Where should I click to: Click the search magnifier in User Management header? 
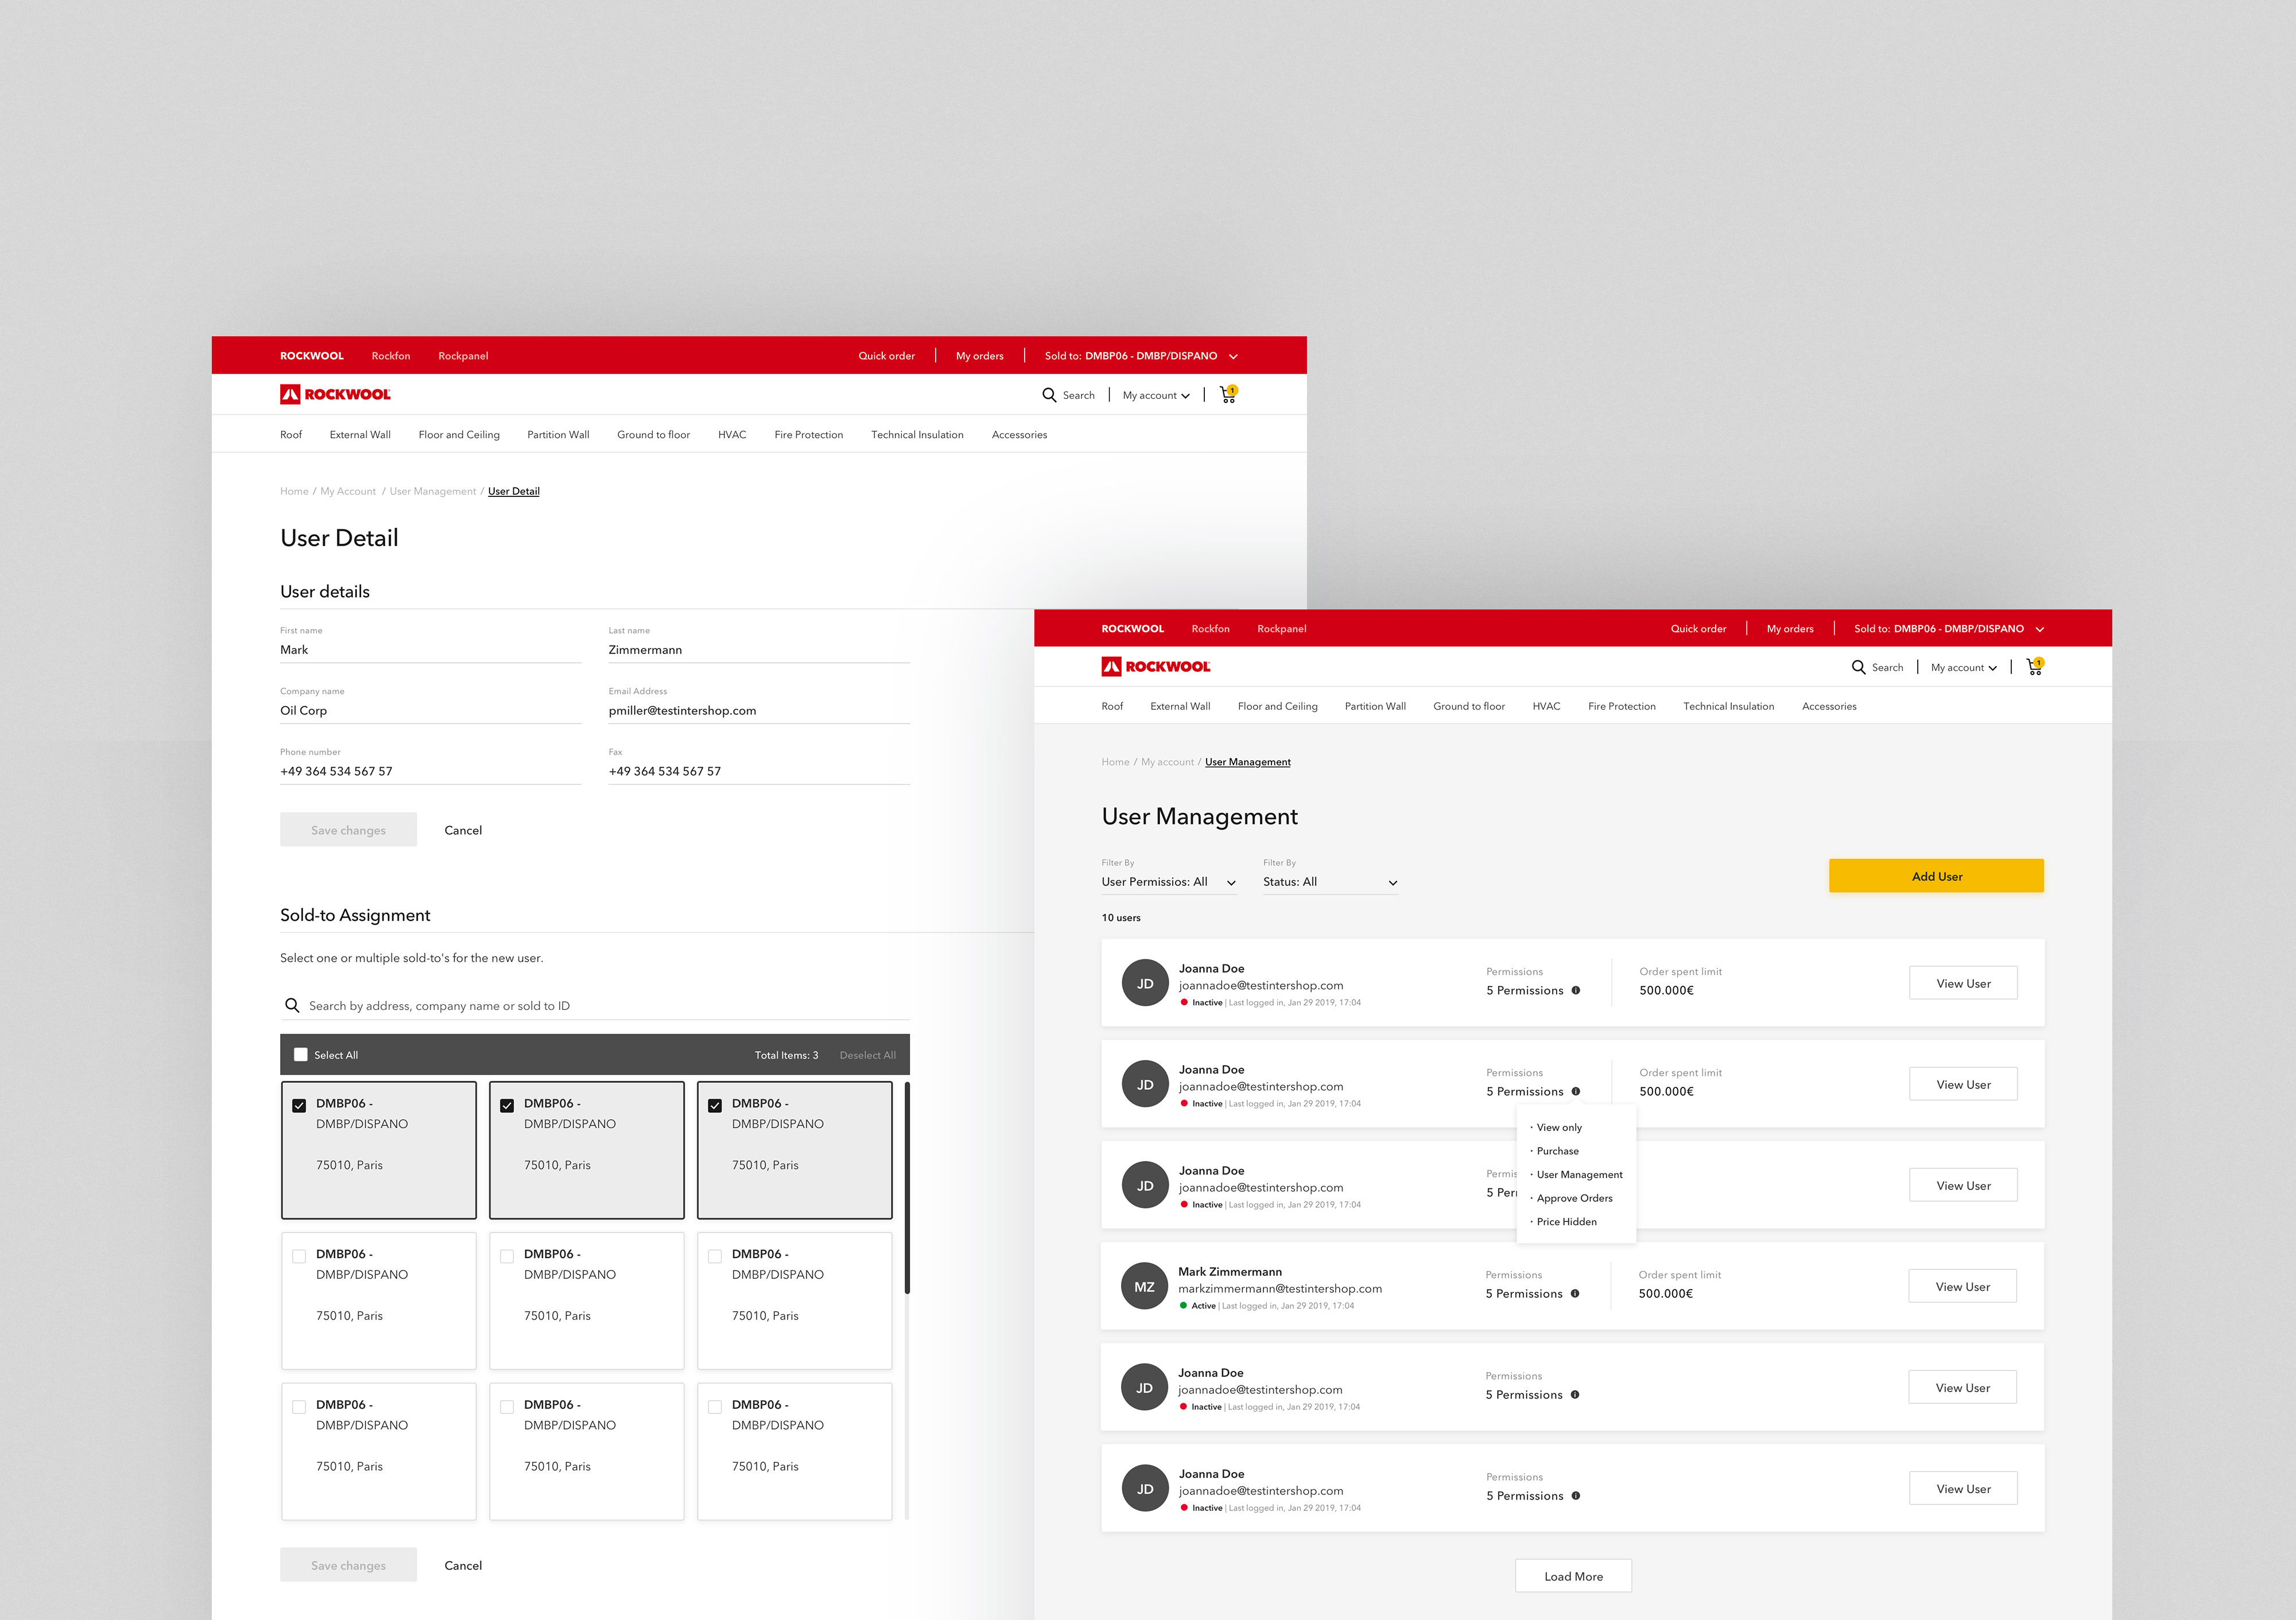[x=1858, y=667]
